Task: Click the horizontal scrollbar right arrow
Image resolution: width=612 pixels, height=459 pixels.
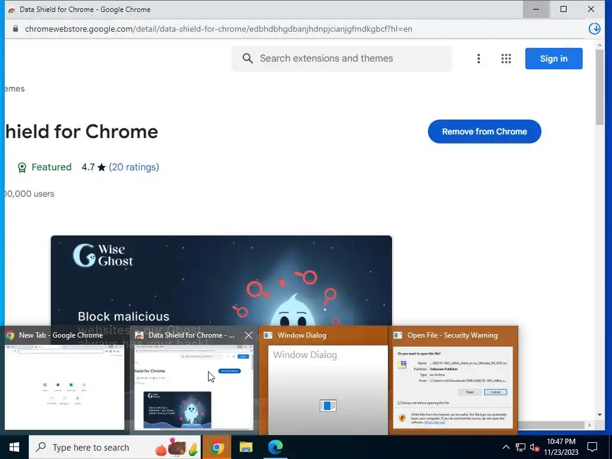Action: tap(589, 425)
